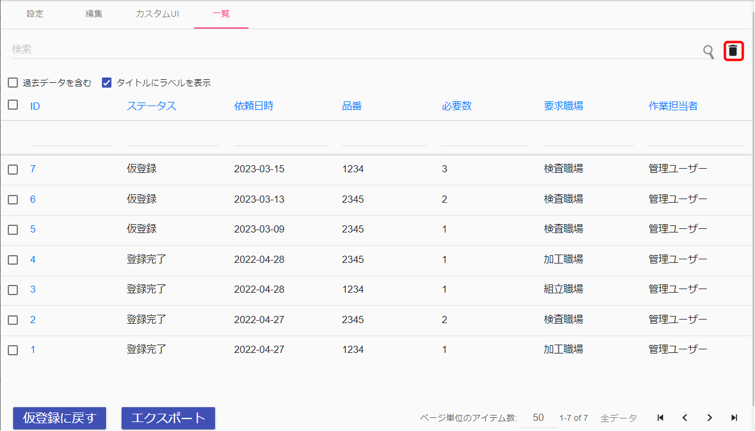
Task: Open record ID 4 link
Action: coord(33,259)
